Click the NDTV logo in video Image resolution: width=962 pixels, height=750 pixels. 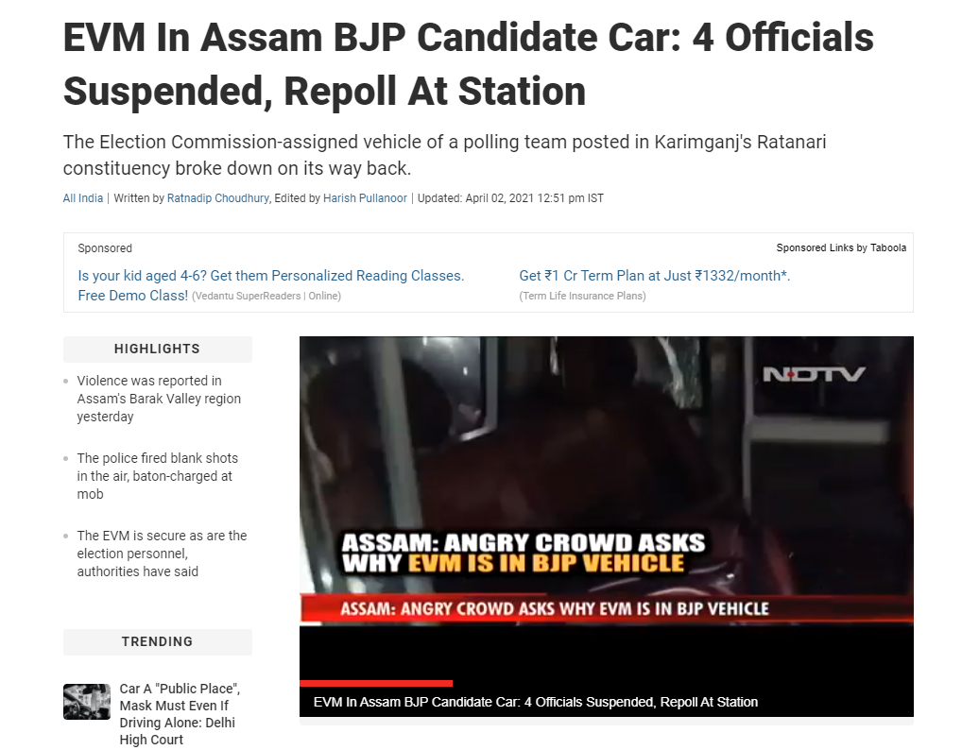point(814,374)
